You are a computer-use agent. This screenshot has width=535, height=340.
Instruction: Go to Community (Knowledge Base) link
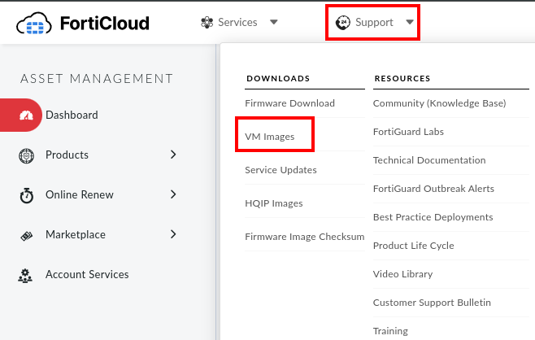click(x=439, y=103)
